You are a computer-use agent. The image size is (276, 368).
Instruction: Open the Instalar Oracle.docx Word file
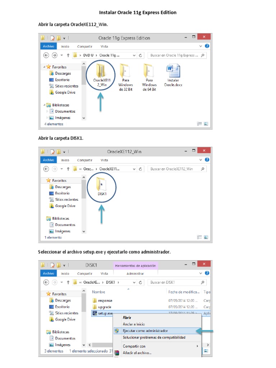pos(173,75)
